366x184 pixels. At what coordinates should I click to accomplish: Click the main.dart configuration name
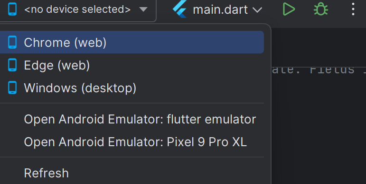coord(220,10)
